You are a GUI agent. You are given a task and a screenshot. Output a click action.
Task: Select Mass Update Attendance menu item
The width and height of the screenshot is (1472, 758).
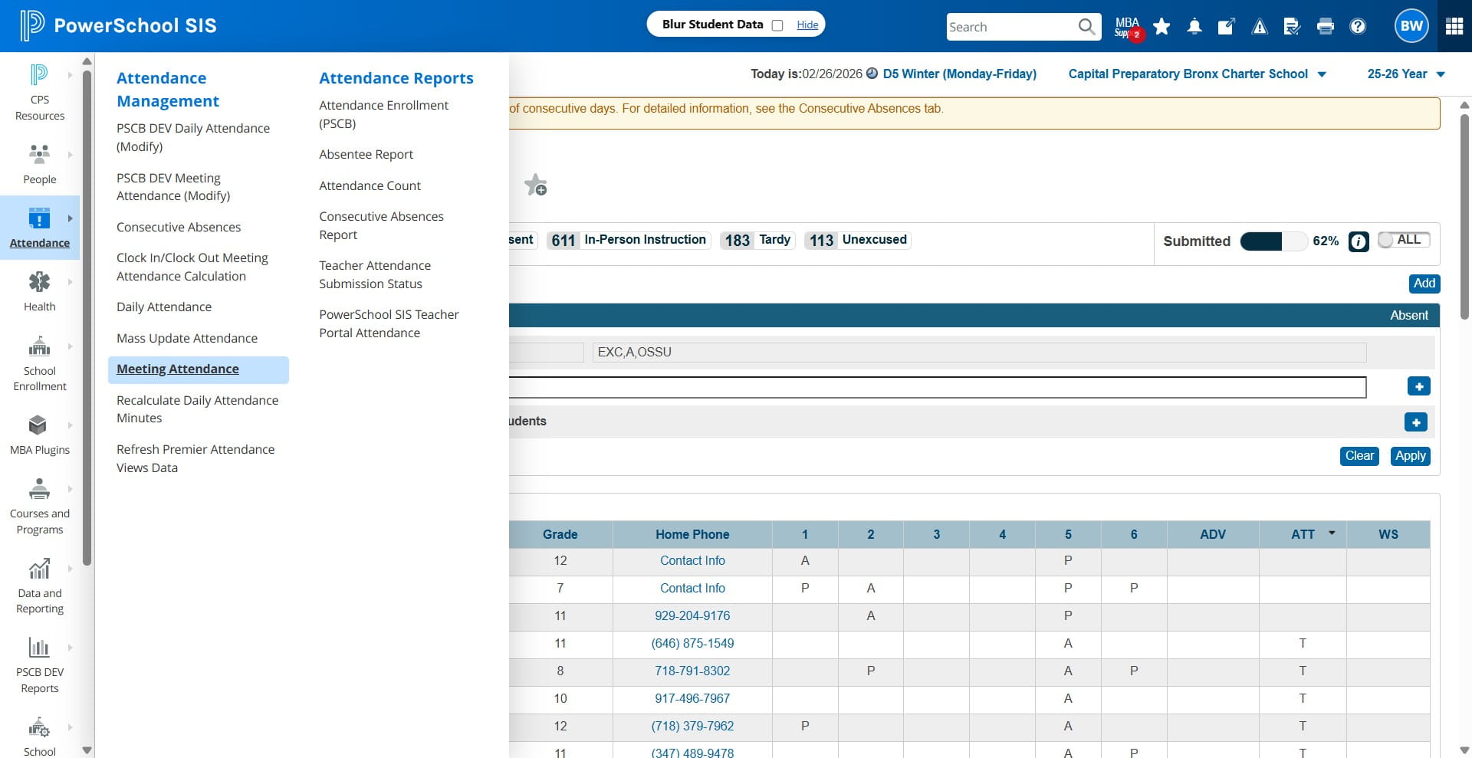(x=187, y=338)
